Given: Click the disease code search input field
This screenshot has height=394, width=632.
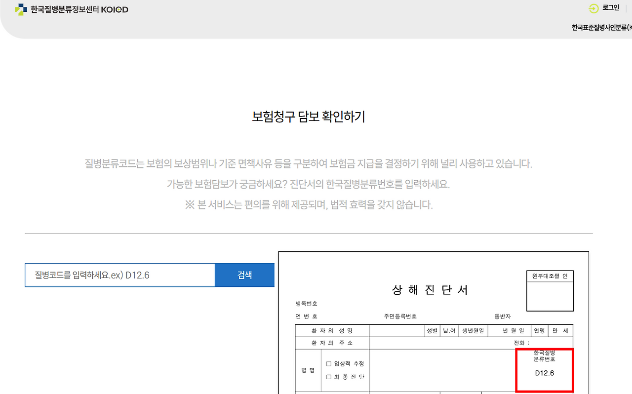Looking at the screenshot, I should click(x=118, y=275).
